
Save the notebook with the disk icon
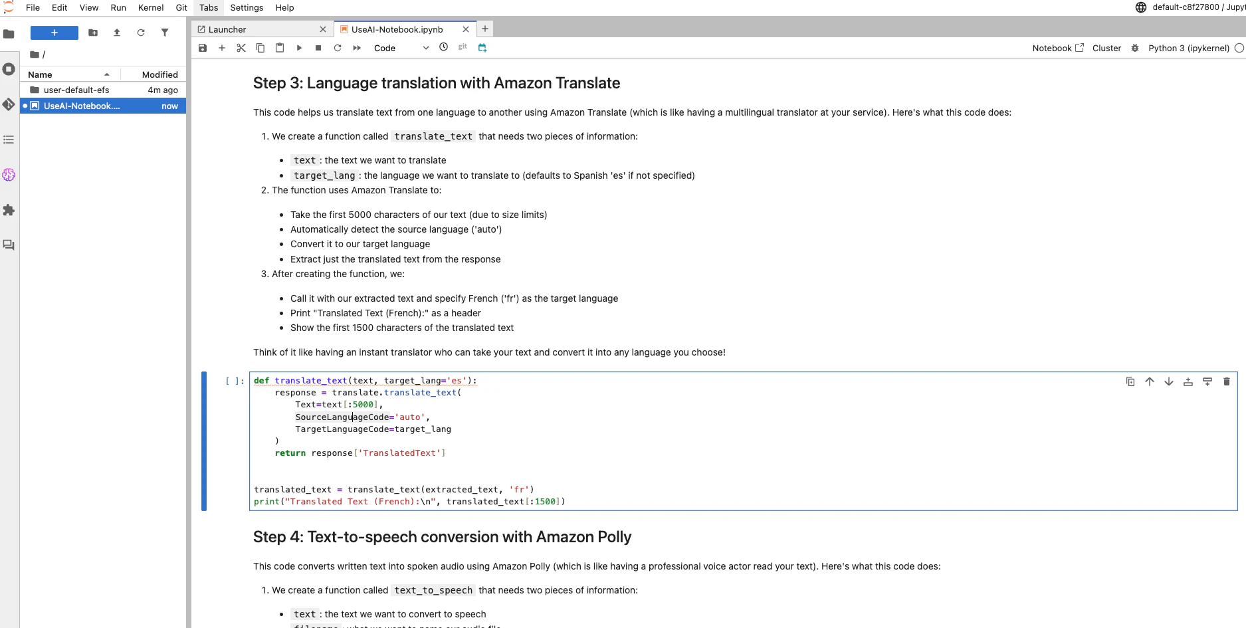(x=203, y=48)
